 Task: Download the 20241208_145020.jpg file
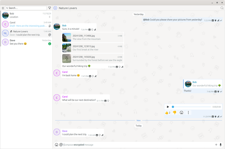point(67,58)
